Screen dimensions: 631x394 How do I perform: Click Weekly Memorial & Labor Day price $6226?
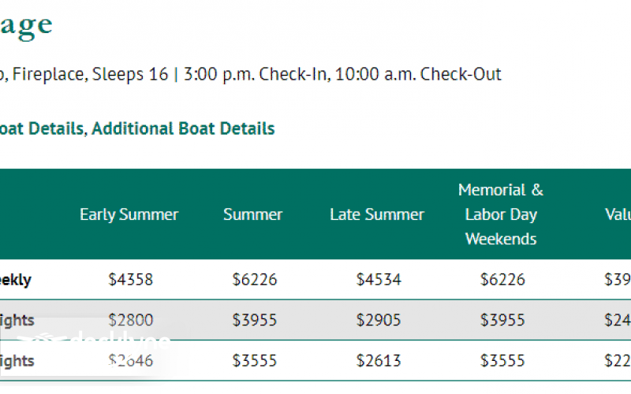point(502,280)
